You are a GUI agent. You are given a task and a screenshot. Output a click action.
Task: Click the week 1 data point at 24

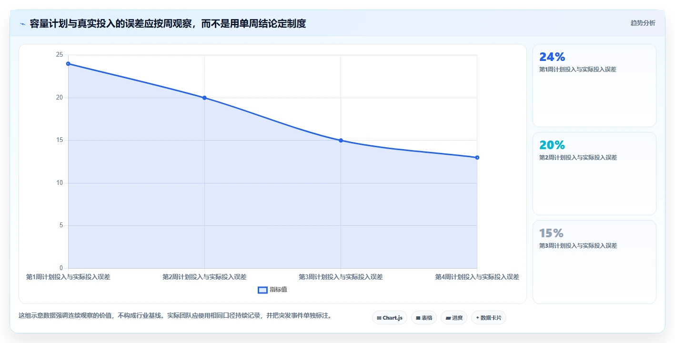tap(68, 63)
